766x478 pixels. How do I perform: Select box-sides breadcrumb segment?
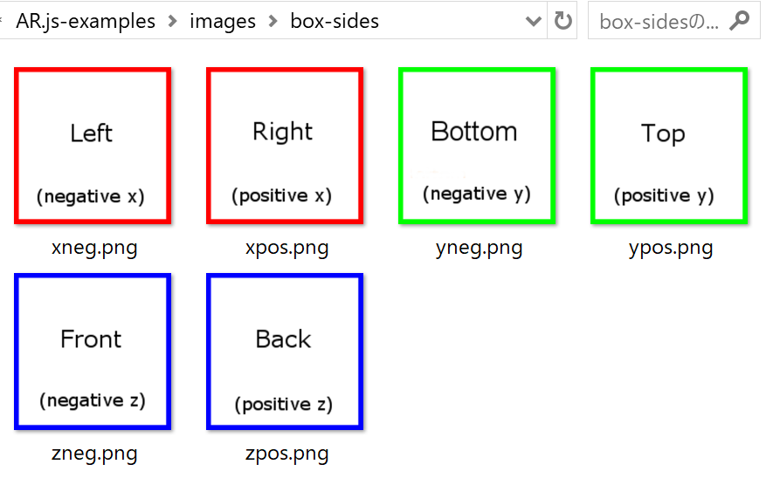click(x=335, y=21)
